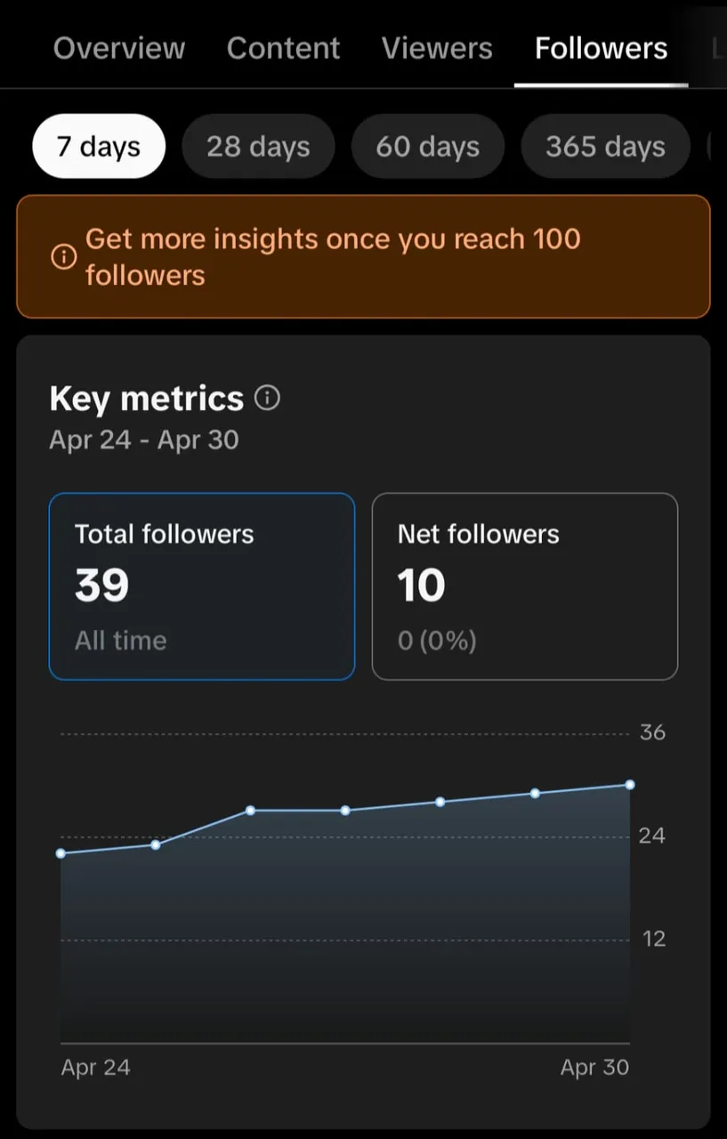Tap the Apr 24 - Apr 30 date range
The width and height of the screenshot is (727, 1139).
point(144,440)
